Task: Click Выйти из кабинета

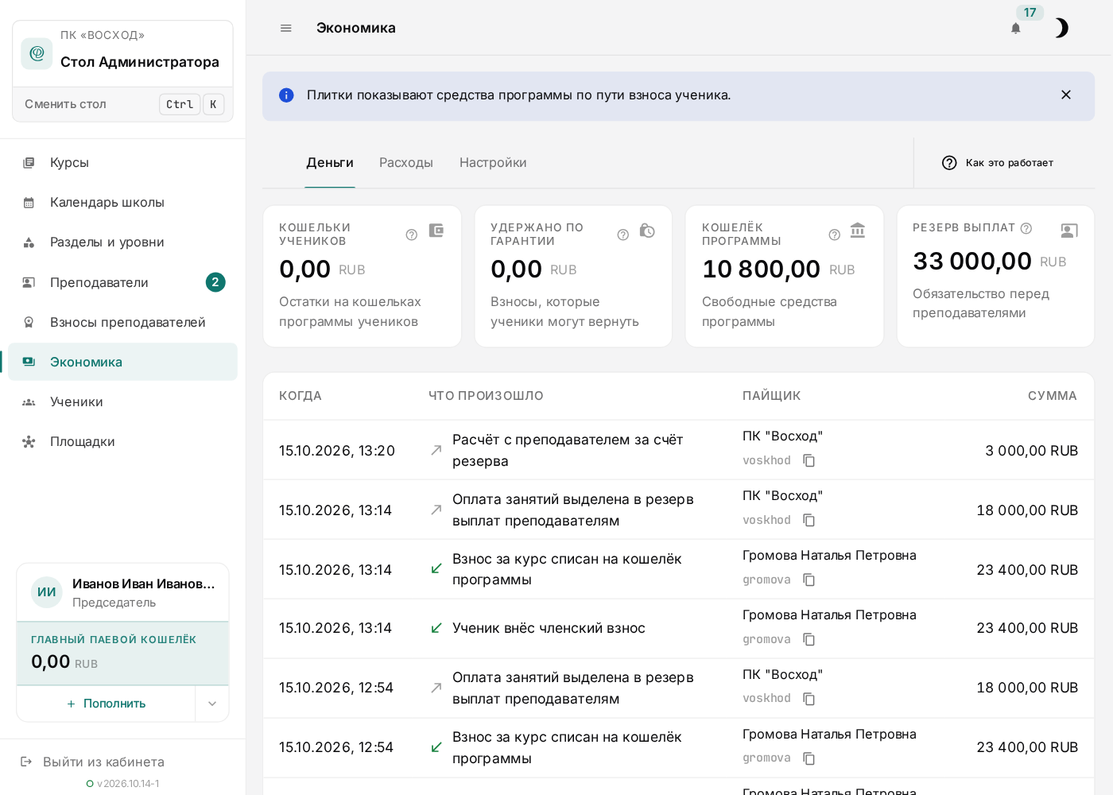Action: [92, 762]
